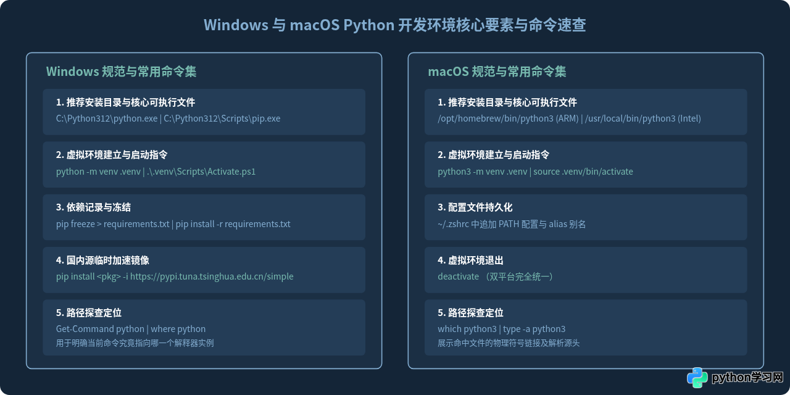This screenshot has width=790, height=395.
Task: Select the C:\Python312\python.exe path line
Action: tap(168, 118)
